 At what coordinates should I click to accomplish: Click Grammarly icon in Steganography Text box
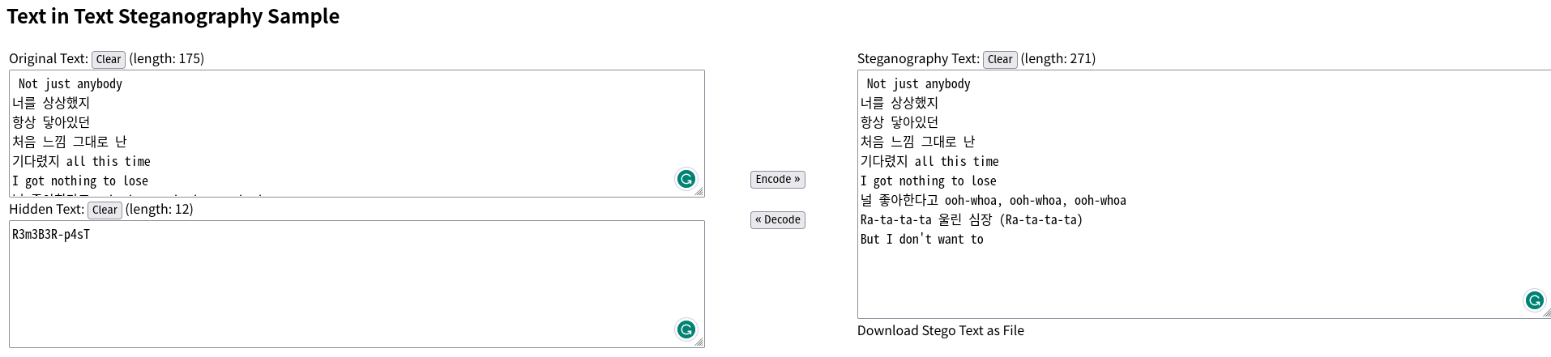pos(1534,301)
